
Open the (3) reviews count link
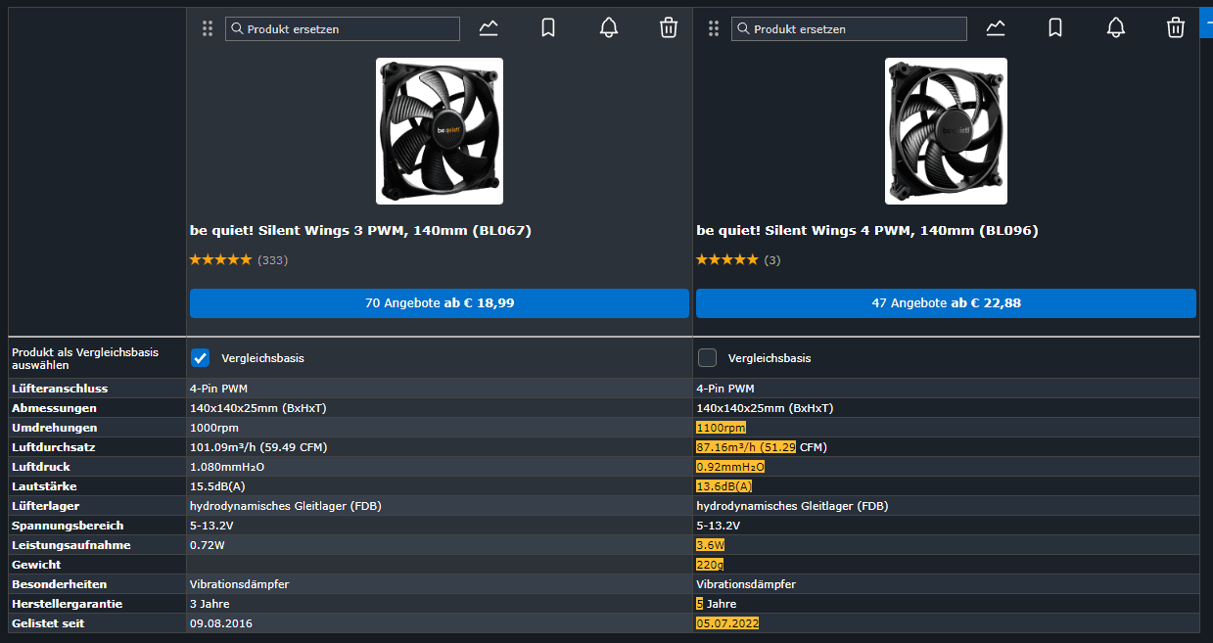click(x=772, y=260)
